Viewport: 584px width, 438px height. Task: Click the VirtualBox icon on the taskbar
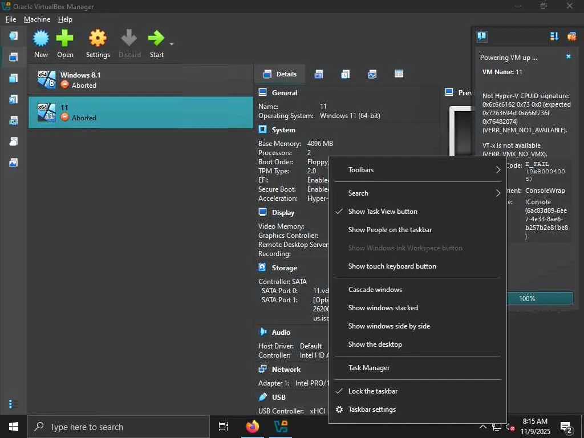(281, 427)
